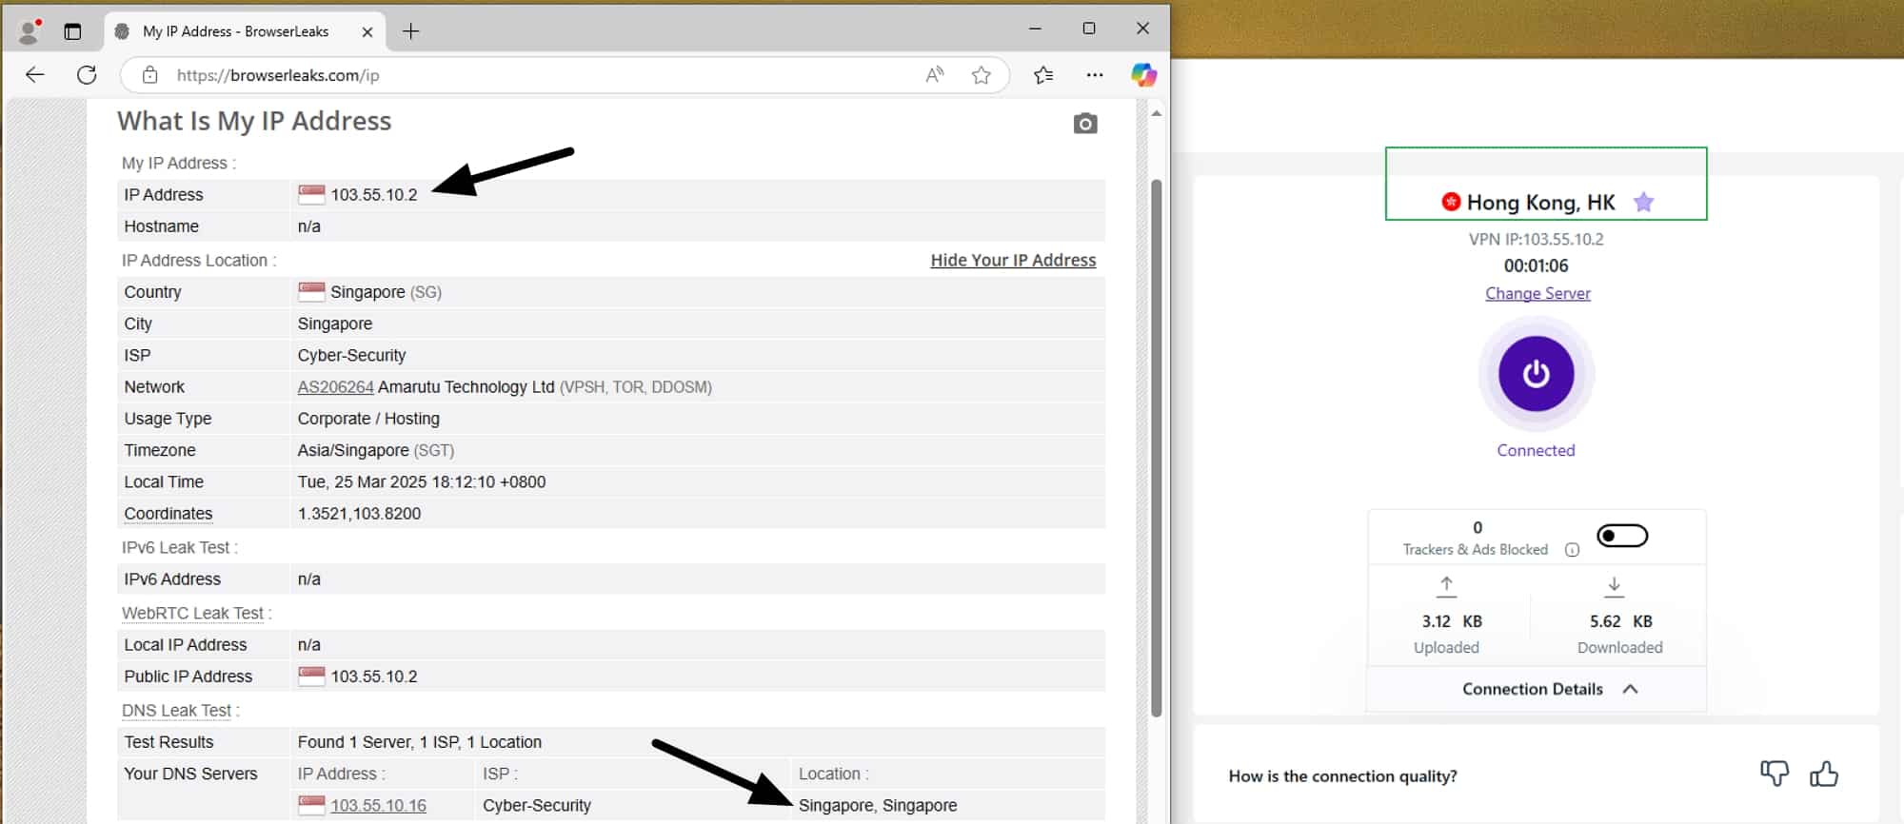Click the Found 1 Server test result
This screenshot has width=1904, height=824.
point(419,742)
